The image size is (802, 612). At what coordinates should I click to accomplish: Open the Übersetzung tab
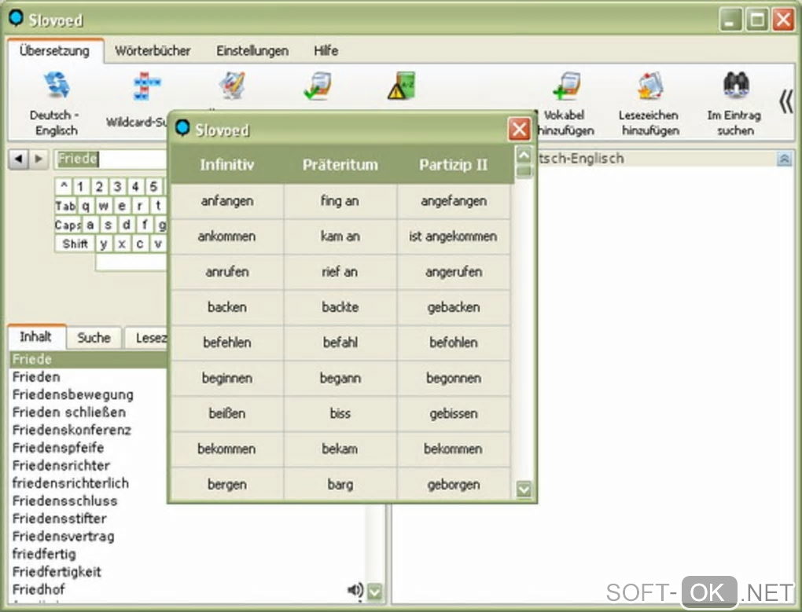(x=55, y=50)
